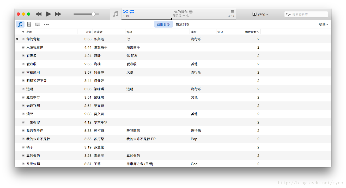This screenshot has height=188, width=346.
Task: Click artist 灌篮高手 in the 表演者 column
Action: click(101, 47)
